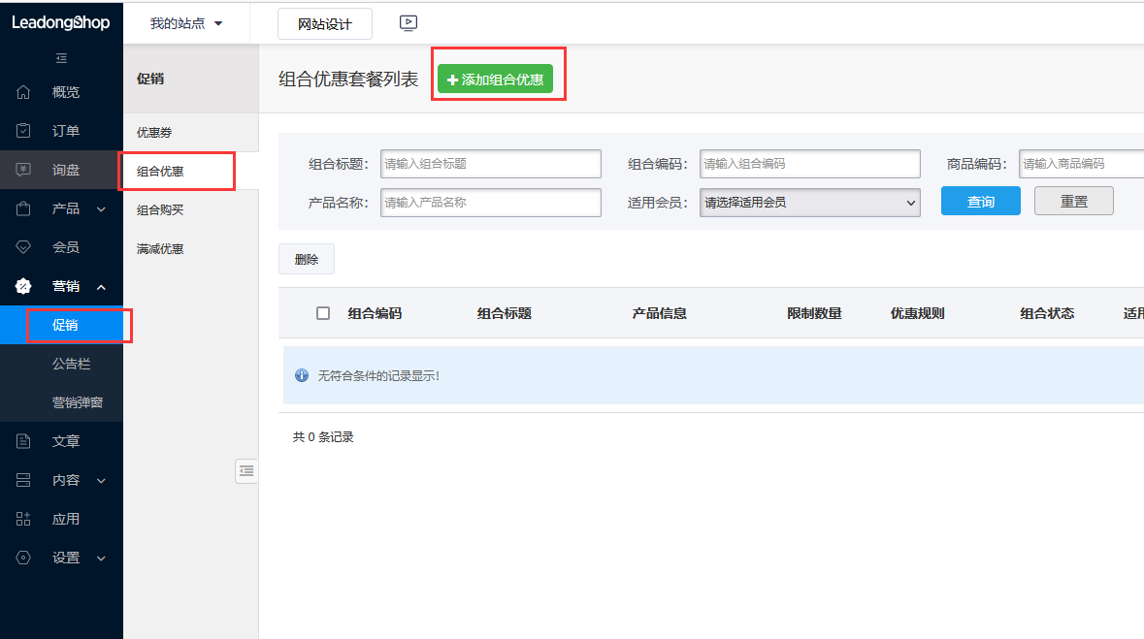Tick the select-all checkbox in table header
This screenshot has width=1144, height=639.
[x=323, y=313]
